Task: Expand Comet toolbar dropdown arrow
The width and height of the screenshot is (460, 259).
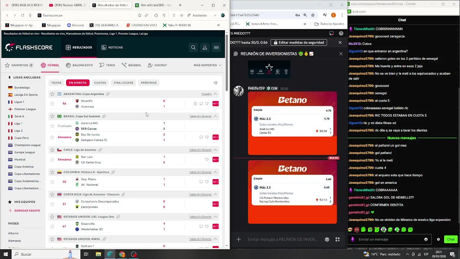Action: (x=215, y=15)
